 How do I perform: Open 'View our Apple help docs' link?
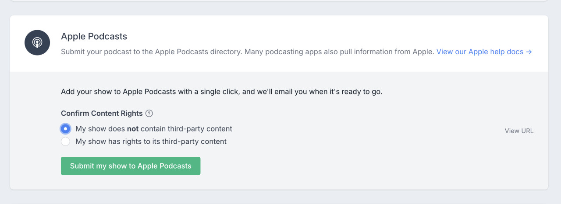tap(479, 52)
